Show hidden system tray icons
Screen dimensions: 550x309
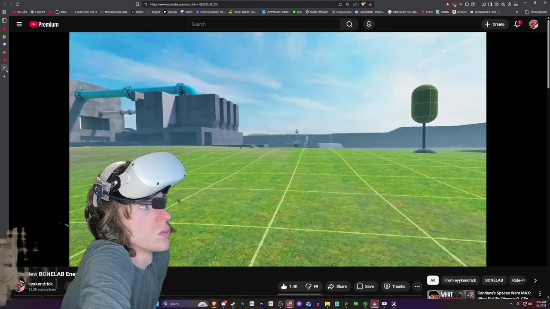coord(511,304)
